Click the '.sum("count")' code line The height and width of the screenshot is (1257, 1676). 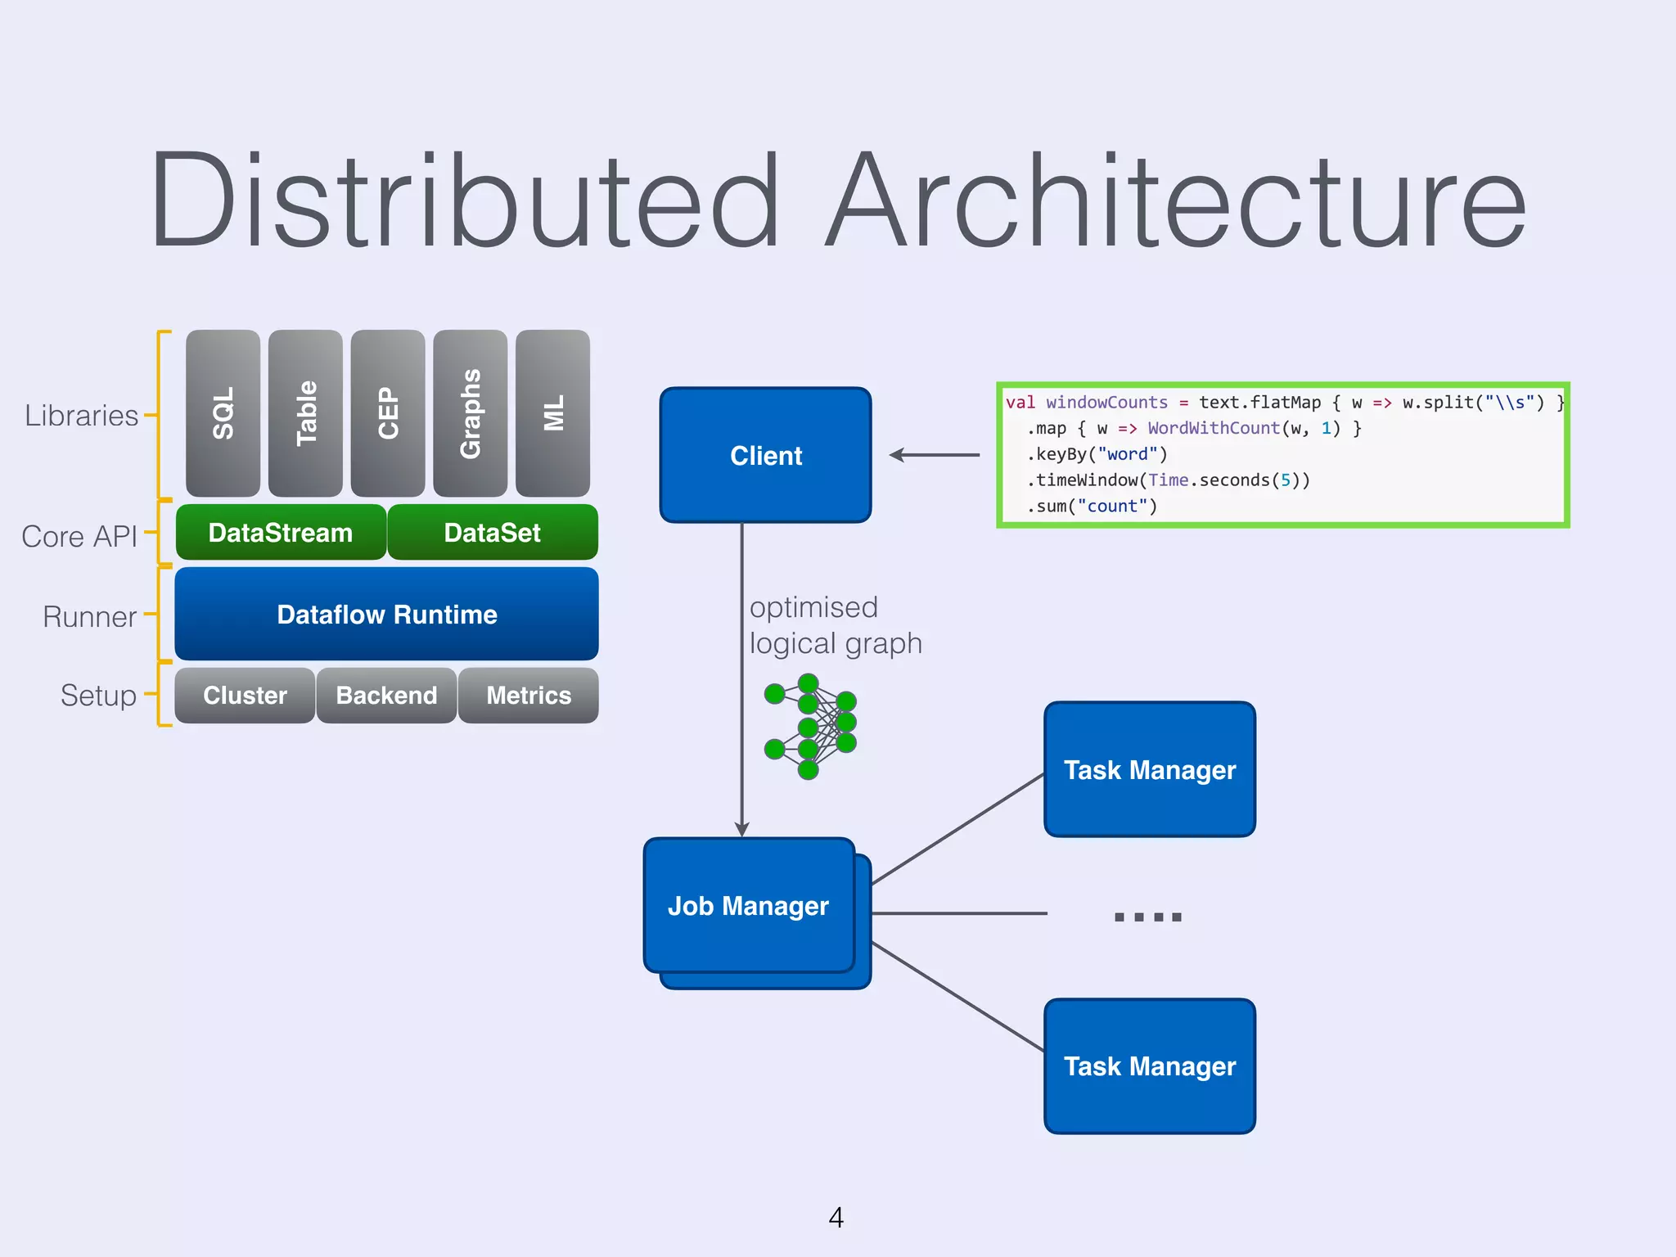coord(1093,507)
